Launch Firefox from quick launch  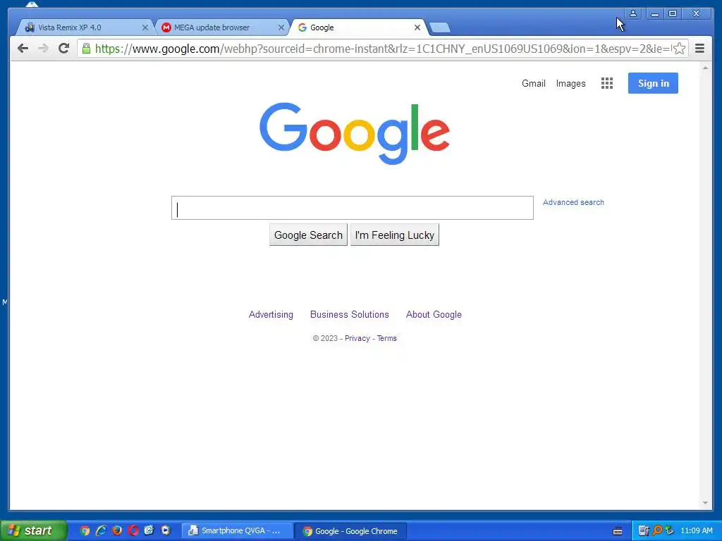point(117,530)
